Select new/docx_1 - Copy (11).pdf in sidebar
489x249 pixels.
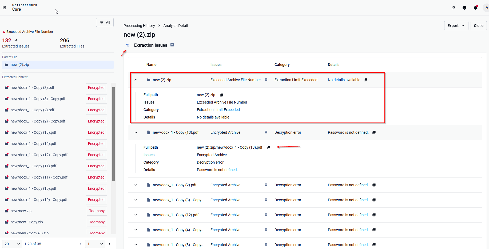[34, 166]
